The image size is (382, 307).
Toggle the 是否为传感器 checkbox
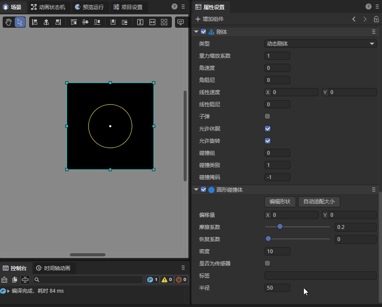point(267,263)
